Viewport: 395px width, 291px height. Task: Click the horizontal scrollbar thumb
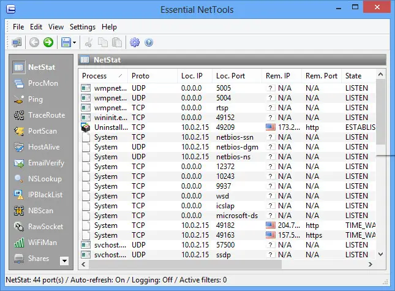tap(185, 264)
